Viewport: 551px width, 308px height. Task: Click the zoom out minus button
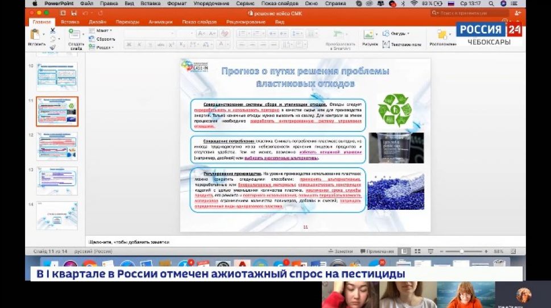442,251
